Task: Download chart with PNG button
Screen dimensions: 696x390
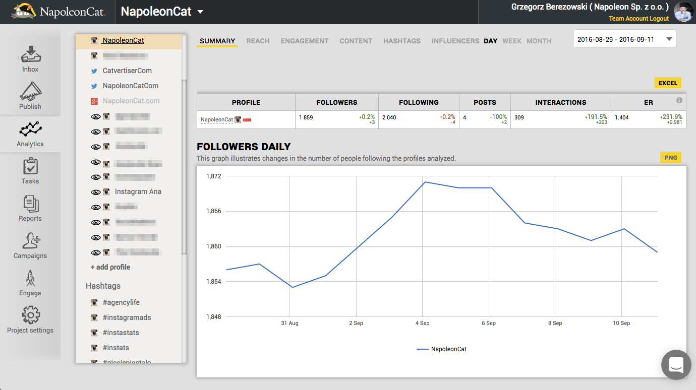Action: point(671,158)
